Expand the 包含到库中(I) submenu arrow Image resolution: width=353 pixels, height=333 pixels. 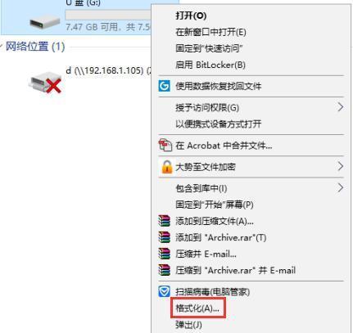340,187
